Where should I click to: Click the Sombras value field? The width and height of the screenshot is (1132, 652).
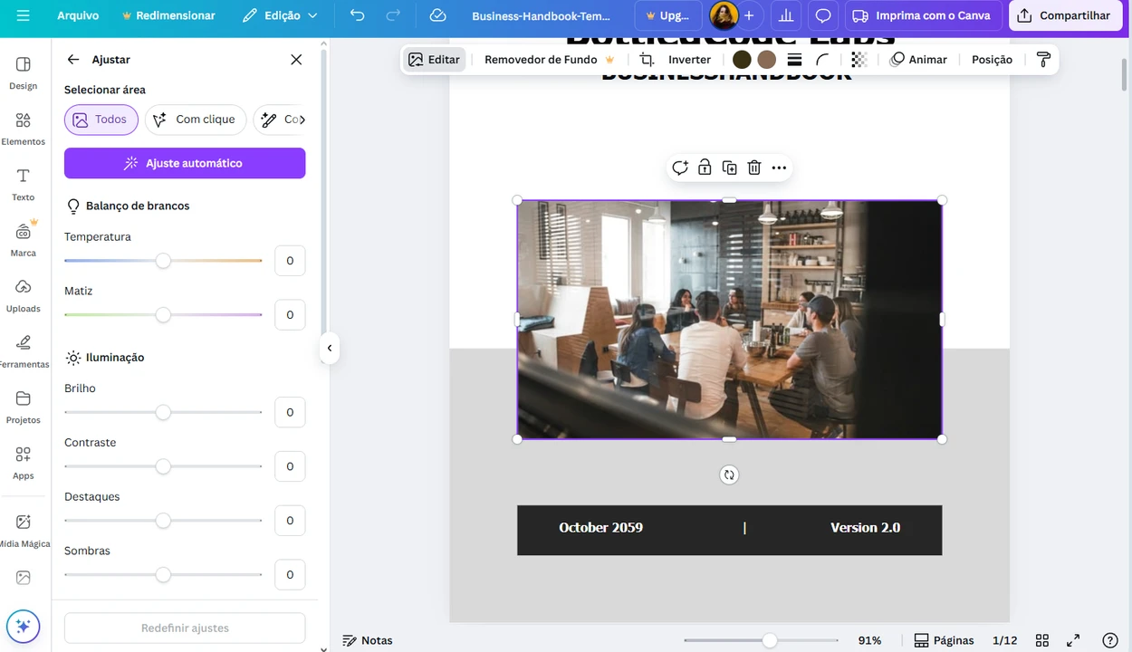tap(290, 574)
